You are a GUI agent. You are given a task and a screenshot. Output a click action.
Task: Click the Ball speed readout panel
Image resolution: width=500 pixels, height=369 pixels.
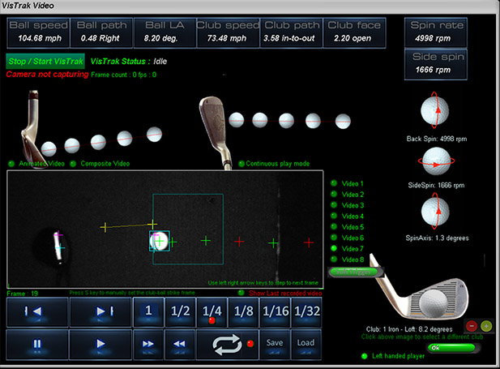pyautogui.click(x=38, y=32)
